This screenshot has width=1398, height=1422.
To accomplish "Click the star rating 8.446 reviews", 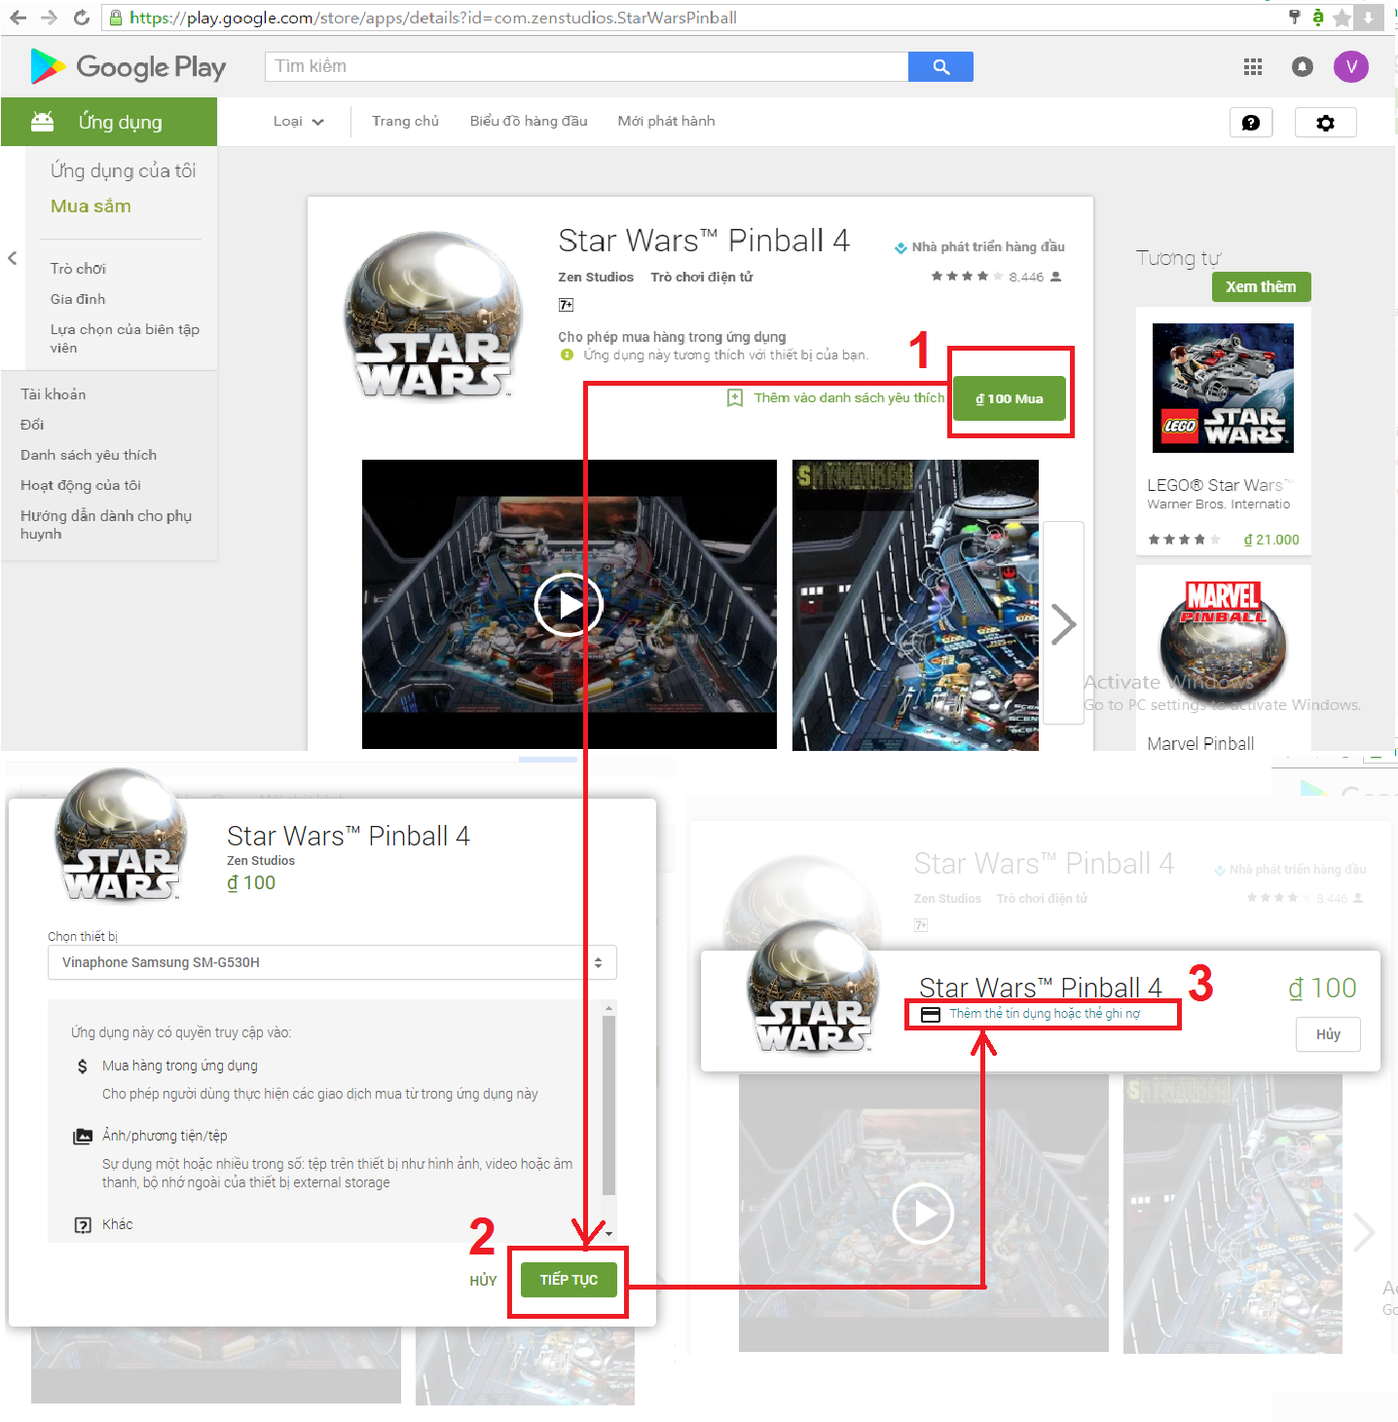I will 995,277.
